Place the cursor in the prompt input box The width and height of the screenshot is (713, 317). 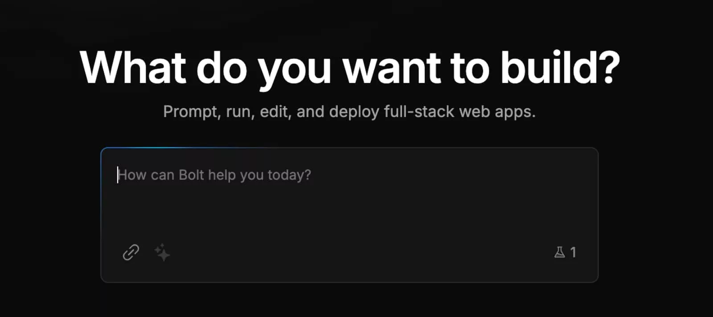tap(349, 200)
